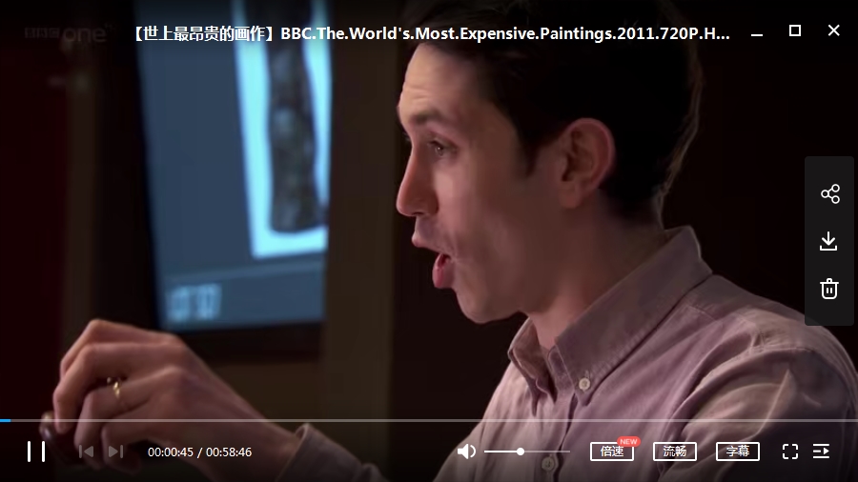Maximize the player window
Screen dimensions: 858x482
(x=795, y=30)
